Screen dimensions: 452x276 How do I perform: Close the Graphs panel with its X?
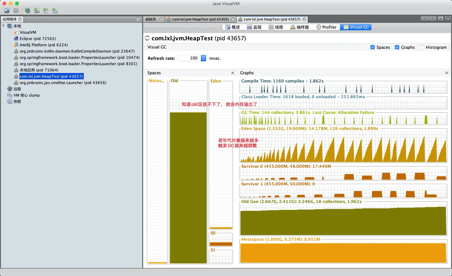(447, 73)
